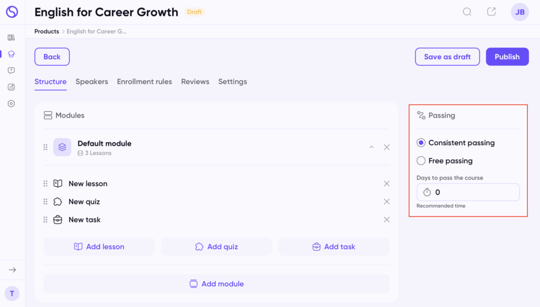Open the analytics chart sidebar icon
The height and width of the screenshot is (307, 540).
tap(12, 87)
